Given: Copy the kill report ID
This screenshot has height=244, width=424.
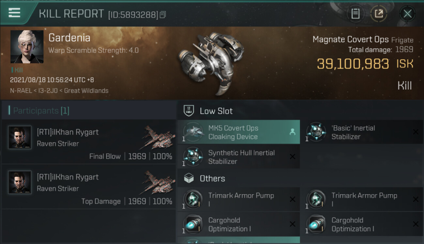Looking at the screenshot, I should 163,15.
